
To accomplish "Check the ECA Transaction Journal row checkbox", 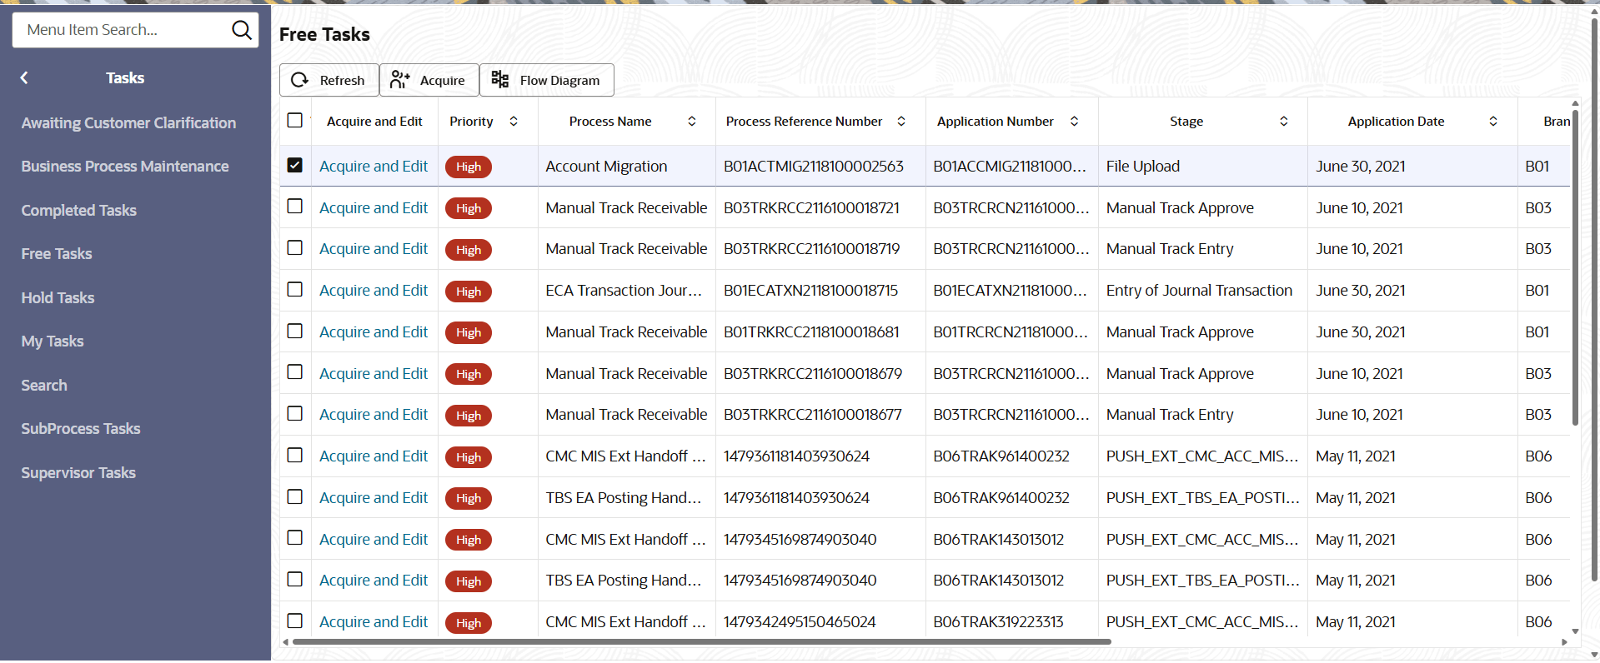I will click(x=295, y=289).
